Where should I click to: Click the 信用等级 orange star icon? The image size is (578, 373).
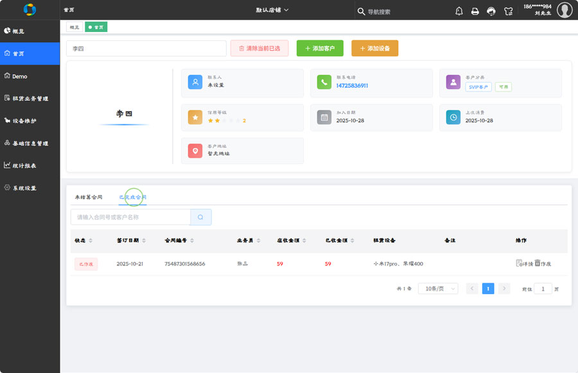point(195,117)
